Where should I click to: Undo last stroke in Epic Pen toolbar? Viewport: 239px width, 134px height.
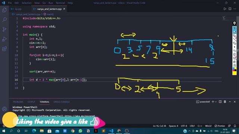pos(235,51)
